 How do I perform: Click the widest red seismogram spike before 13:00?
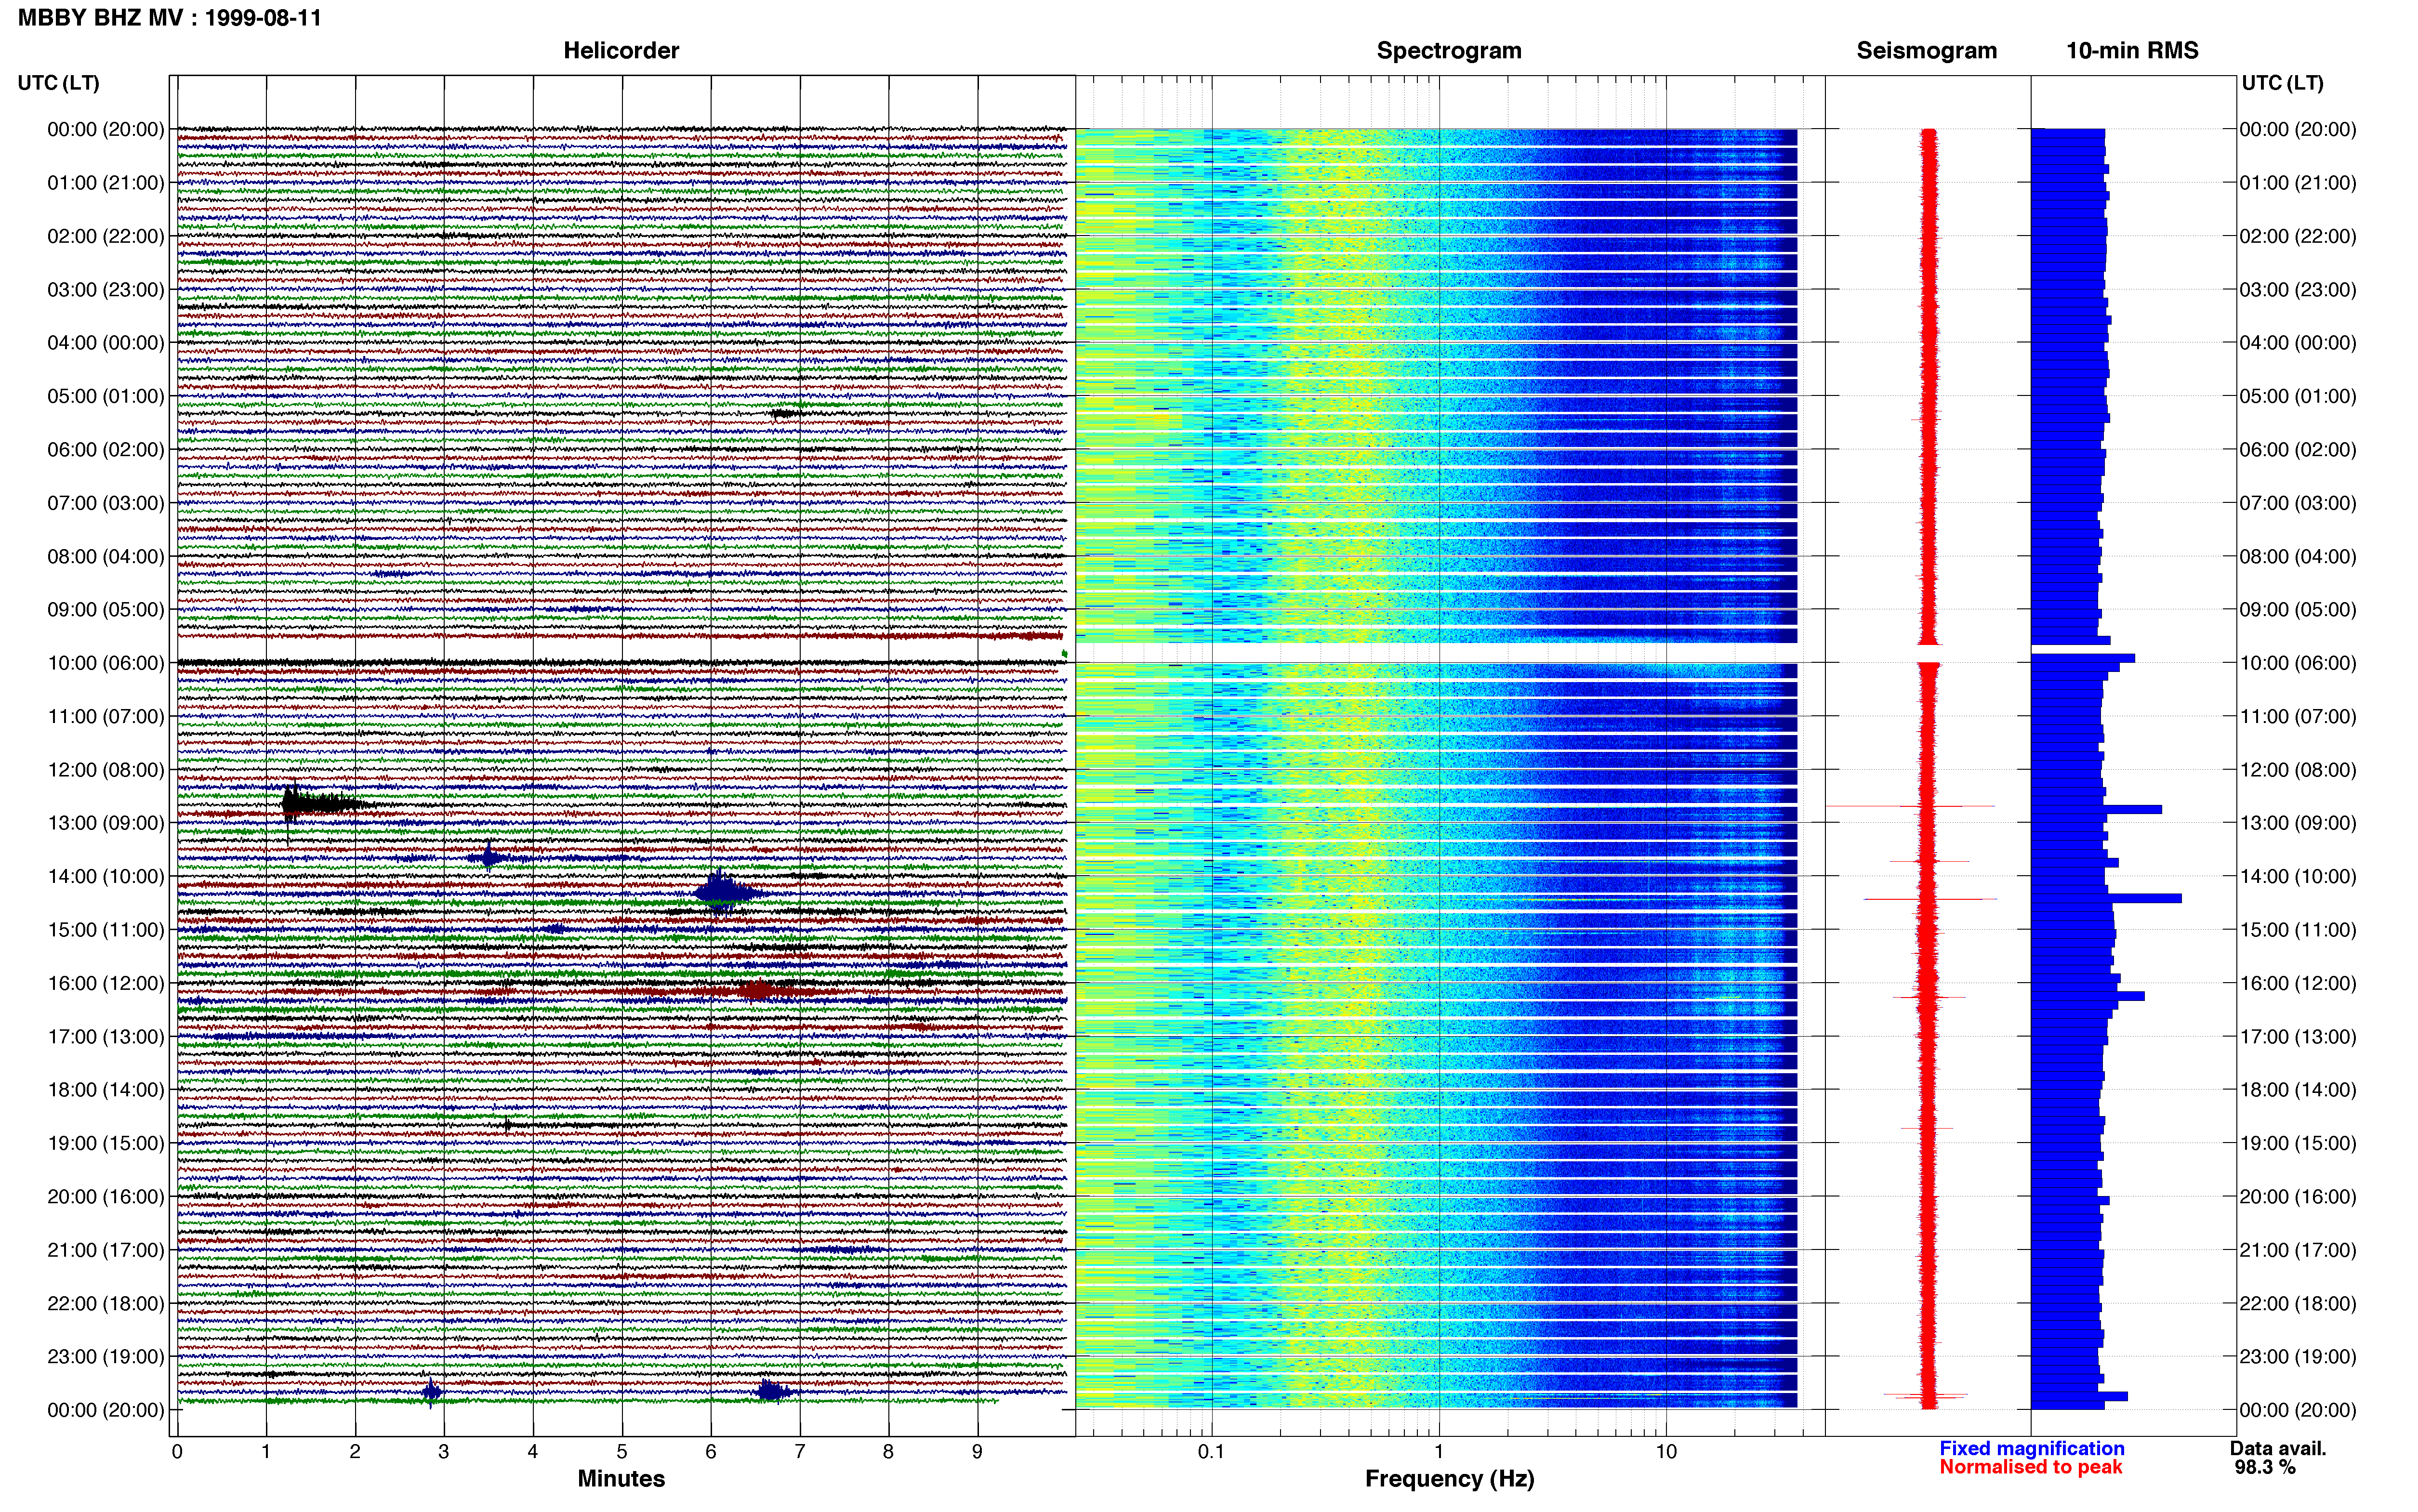click(x=1910, y=806)
